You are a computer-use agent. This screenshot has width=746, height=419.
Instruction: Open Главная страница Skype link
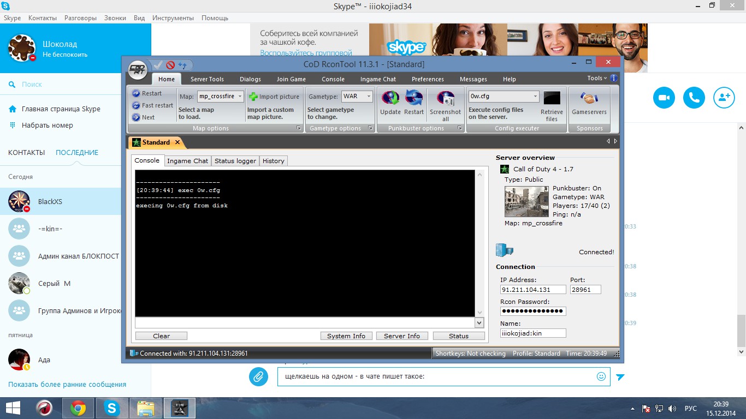point(61,109)
